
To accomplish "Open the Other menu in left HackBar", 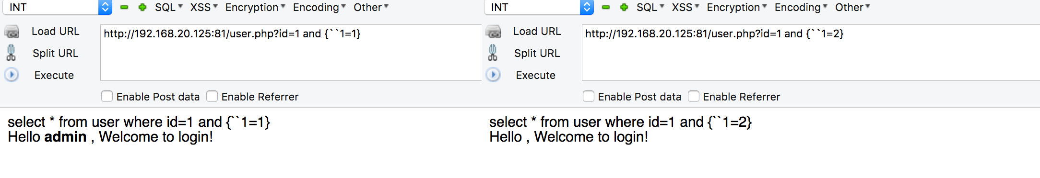I will point(371,7).
